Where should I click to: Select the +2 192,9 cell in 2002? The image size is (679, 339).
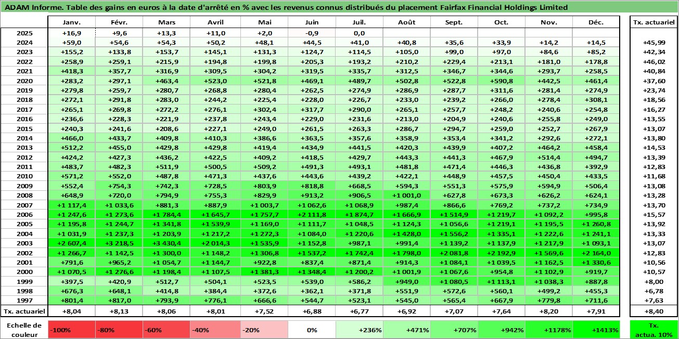(501, 252)
